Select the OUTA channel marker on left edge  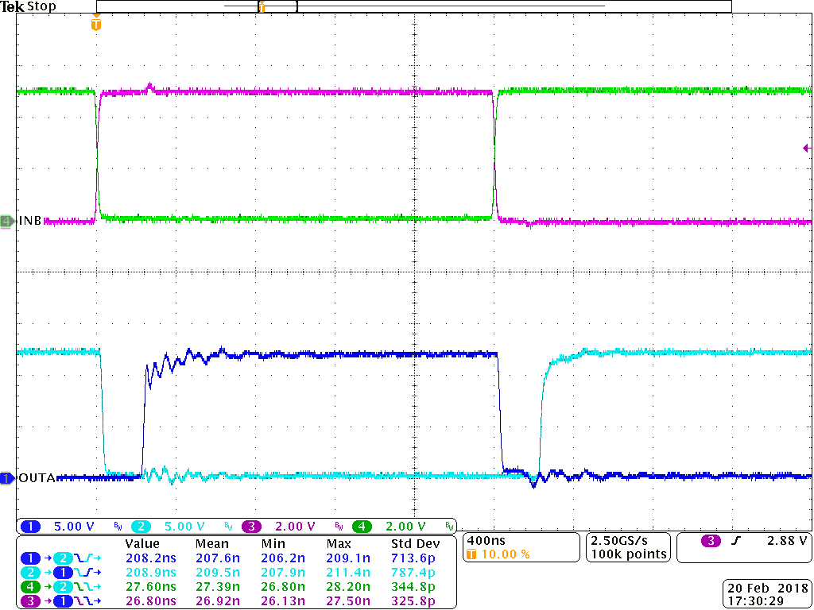tap(8, 478)
